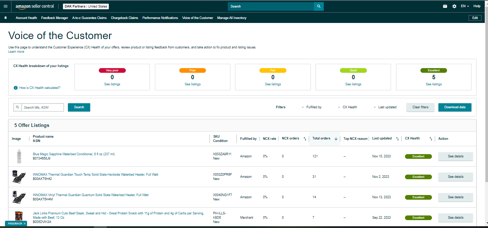
Task: Open the settings gear icon
Action: (x=454, y=6)
